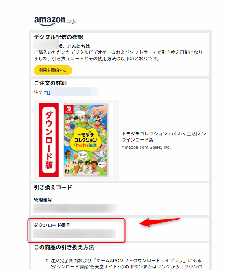Click the デジタル配信の確認 heading
228x270 pixels.
tap(59, 37)
